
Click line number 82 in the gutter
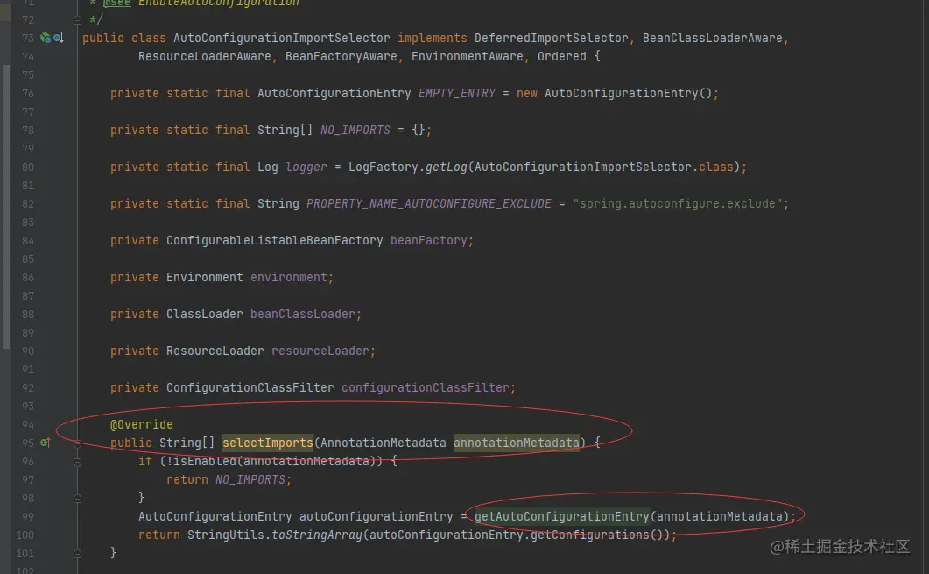[27, 203]
